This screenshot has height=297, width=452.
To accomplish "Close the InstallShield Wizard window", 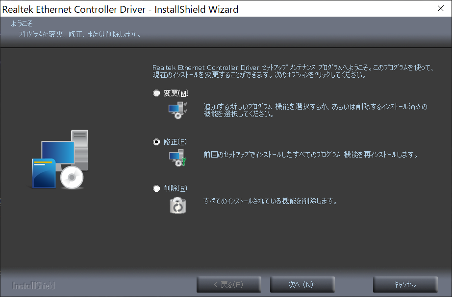I will [440, 9].
